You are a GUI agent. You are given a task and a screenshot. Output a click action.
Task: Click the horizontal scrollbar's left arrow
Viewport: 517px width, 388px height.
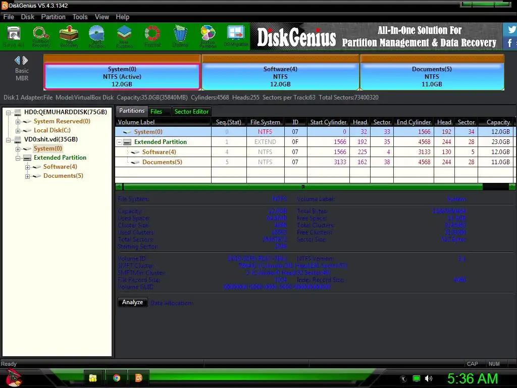pos(119,187)
